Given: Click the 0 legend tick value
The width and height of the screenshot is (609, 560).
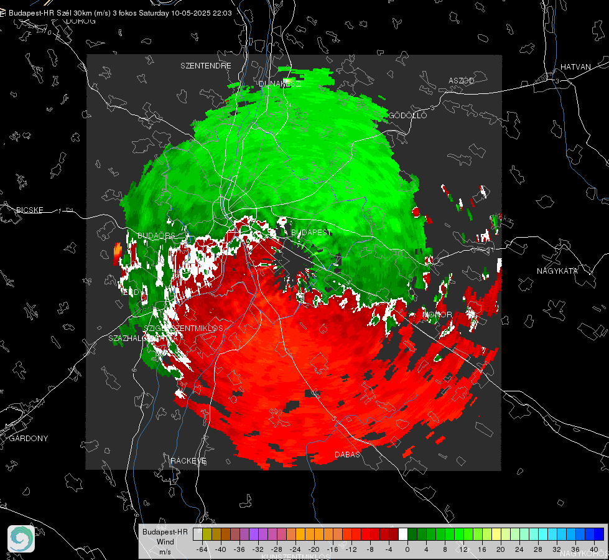Looking at the screenshot, I should 407,549.
